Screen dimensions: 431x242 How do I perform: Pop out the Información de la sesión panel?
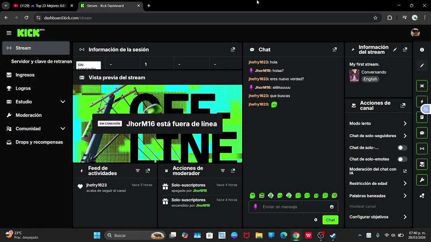coord(233,49)
